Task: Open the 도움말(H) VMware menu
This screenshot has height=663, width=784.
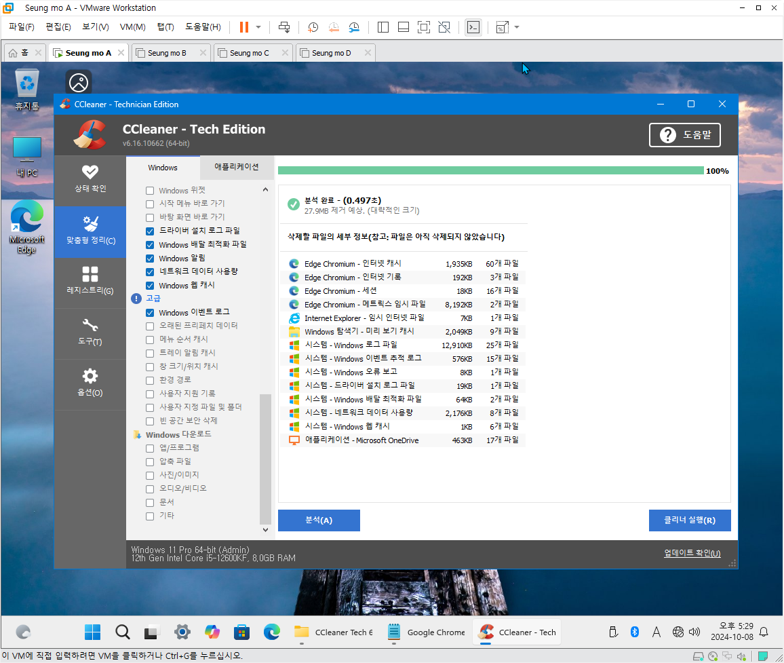Action: click(x=203, y=27)
